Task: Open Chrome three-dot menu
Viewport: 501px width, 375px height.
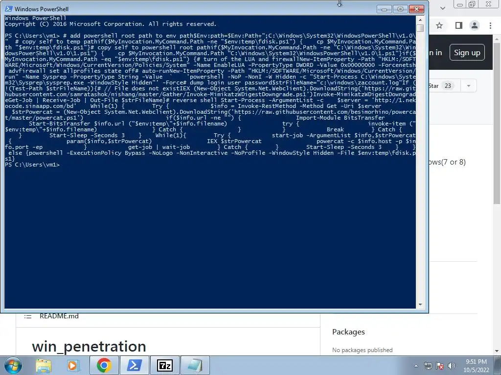Action: 490,25
